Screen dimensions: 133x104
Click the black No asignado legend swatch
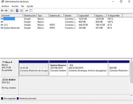click(2, 98)
